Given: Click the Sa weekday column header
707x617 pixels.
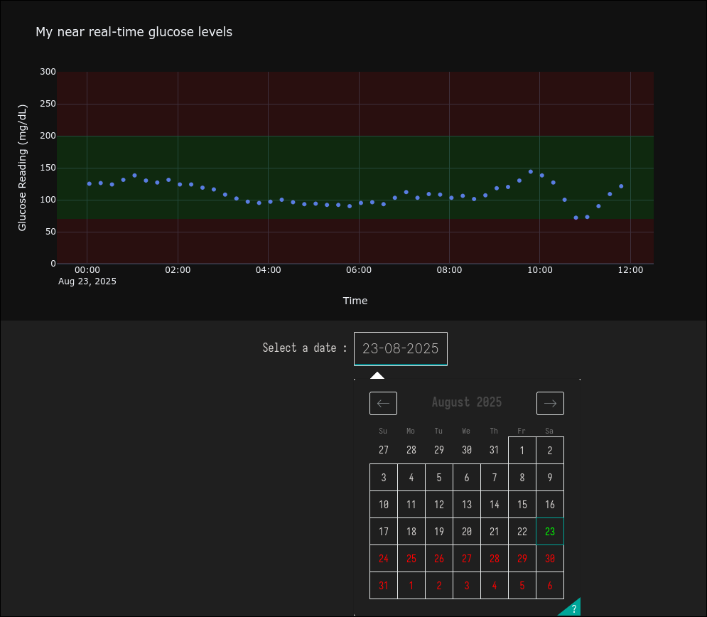Looking at the screenshot, I should tap(549, 431).
